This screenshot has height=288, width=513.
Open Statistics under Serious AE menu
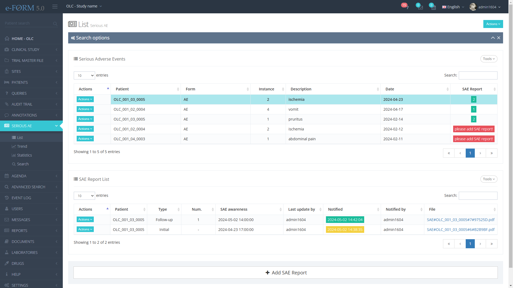click(x=24, y=155)
